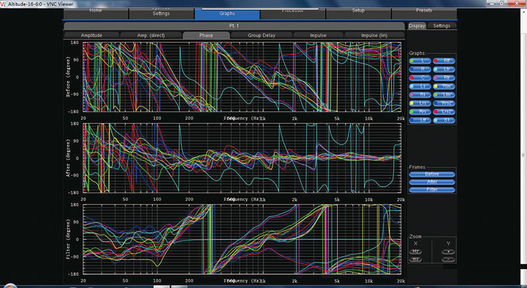The height and width of the screenshot is (288, 527).
Task: Toggle the S1 subwoofer graph
Action: 444,120
